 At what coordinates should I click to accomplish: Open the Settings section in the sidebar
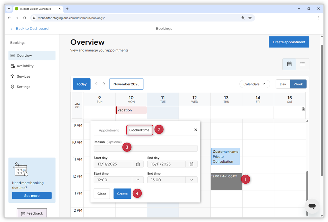point(13,87)
